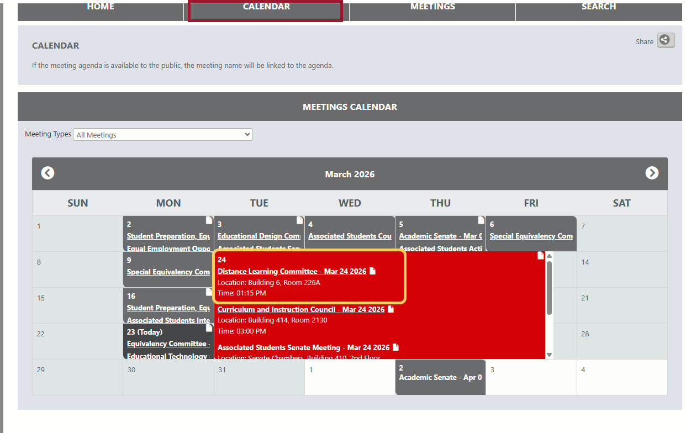The width and height of the screenshot is (686, 433).
Task: Click the Special Equivalency Com link on March 9
Action: click(168, 272)
